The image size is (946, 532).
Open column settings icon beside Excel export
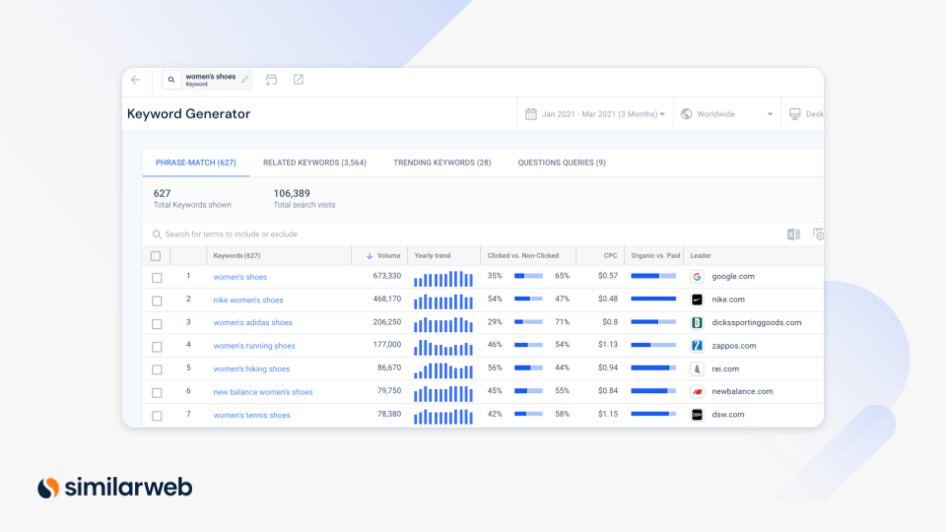coord(818,234)
